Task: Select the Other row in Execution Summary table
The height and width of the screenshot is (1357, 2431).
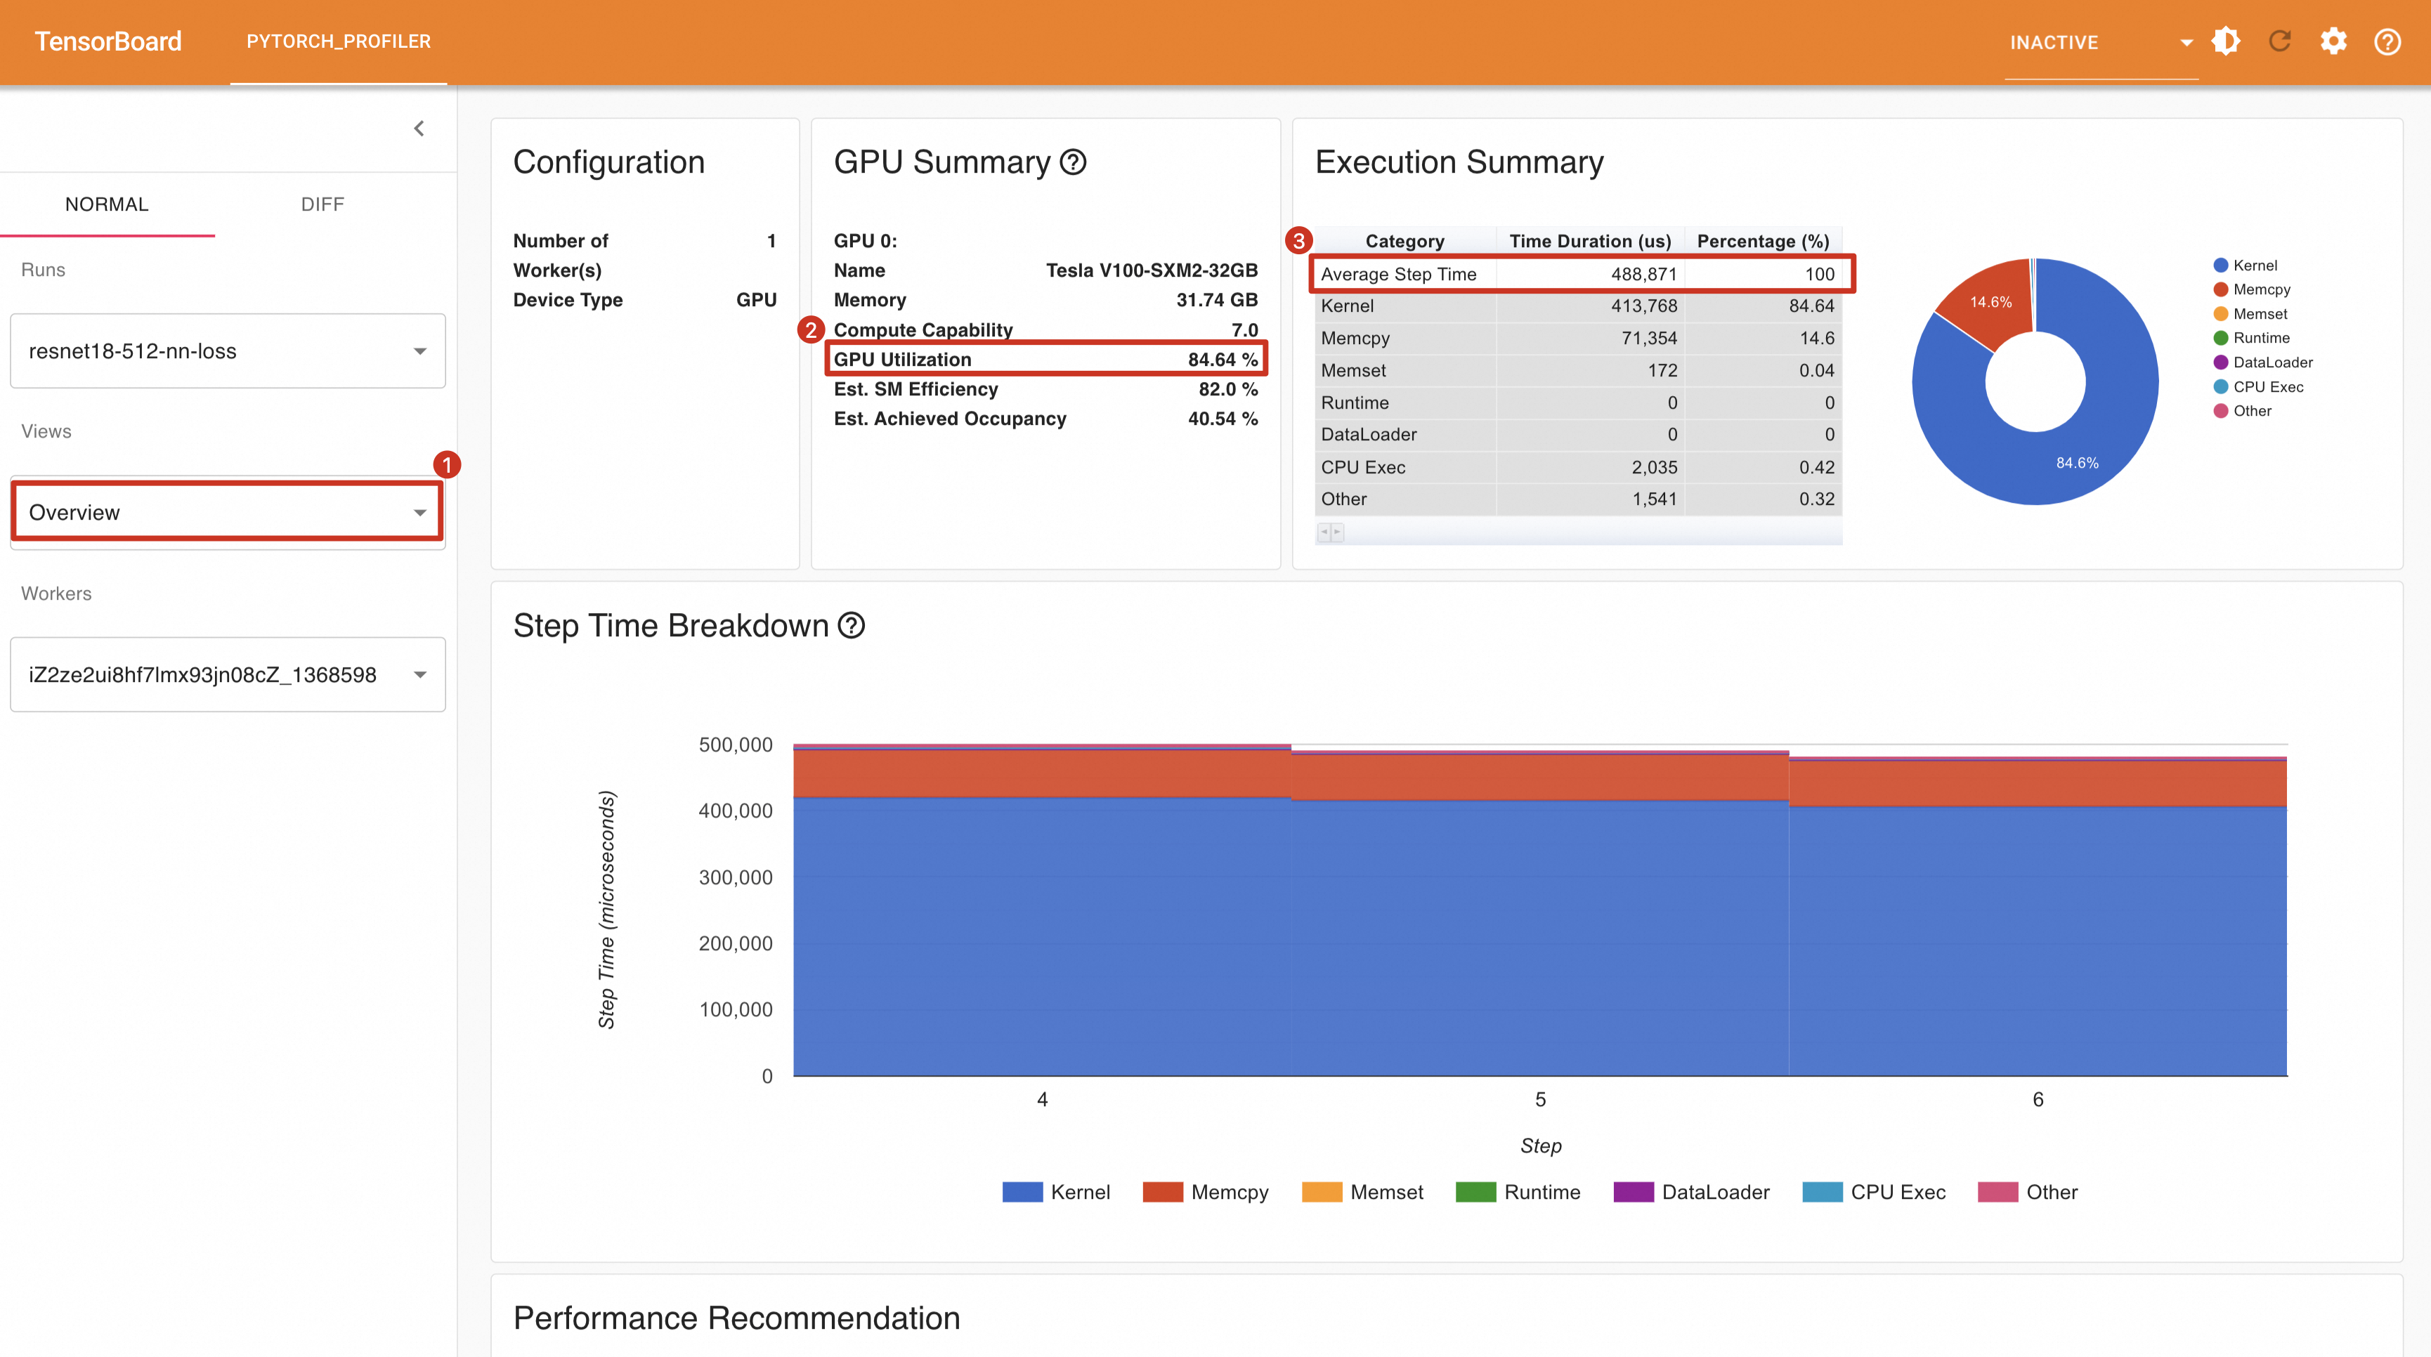Action: (1578, 499)
